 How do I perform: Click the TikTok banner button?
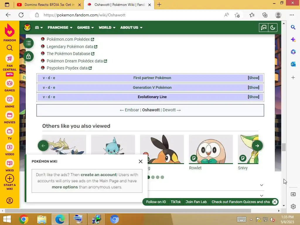pyautogui.click(x=176, y=202)
